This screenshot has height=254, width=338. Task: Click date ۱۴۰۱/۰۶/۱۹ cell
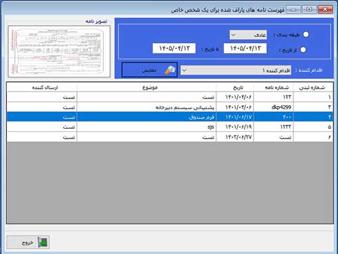pyautogui.click(x=235, y=127)
